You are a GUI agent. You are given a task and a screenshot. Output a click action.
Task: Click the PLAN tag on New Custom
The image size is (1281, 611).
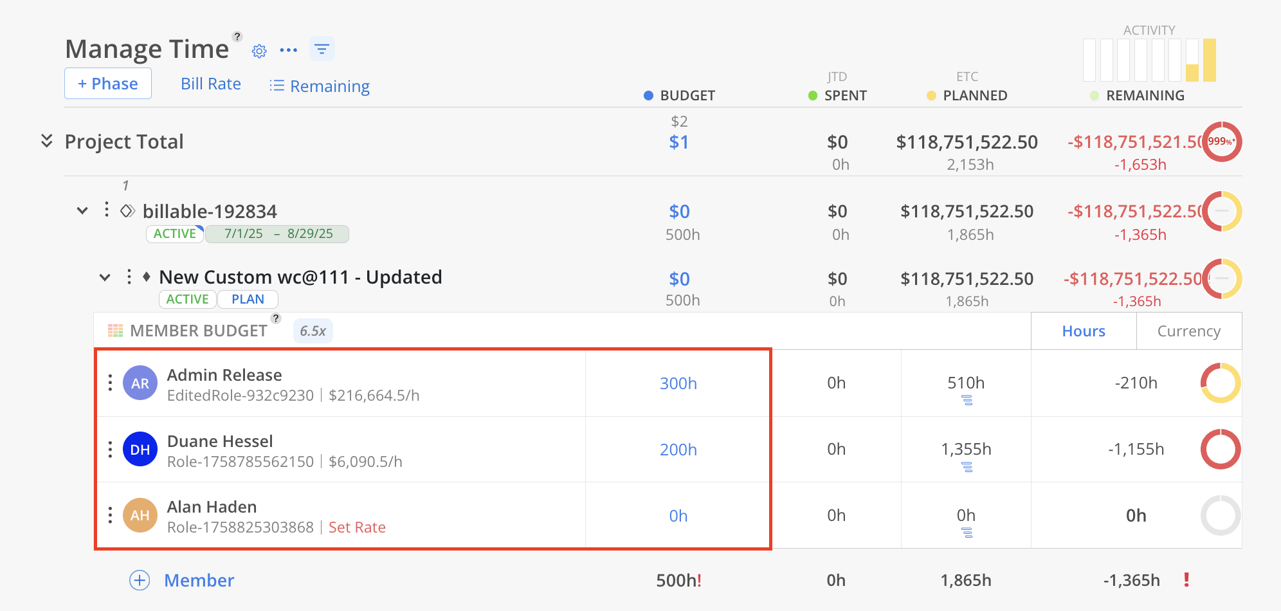(248, 299)
